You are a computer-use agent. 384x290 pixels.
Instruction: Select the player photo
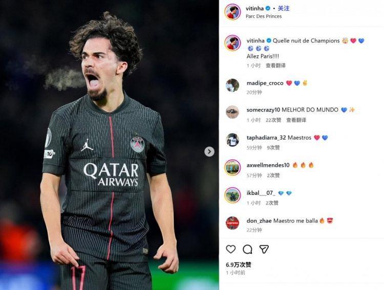coord(110,145)
